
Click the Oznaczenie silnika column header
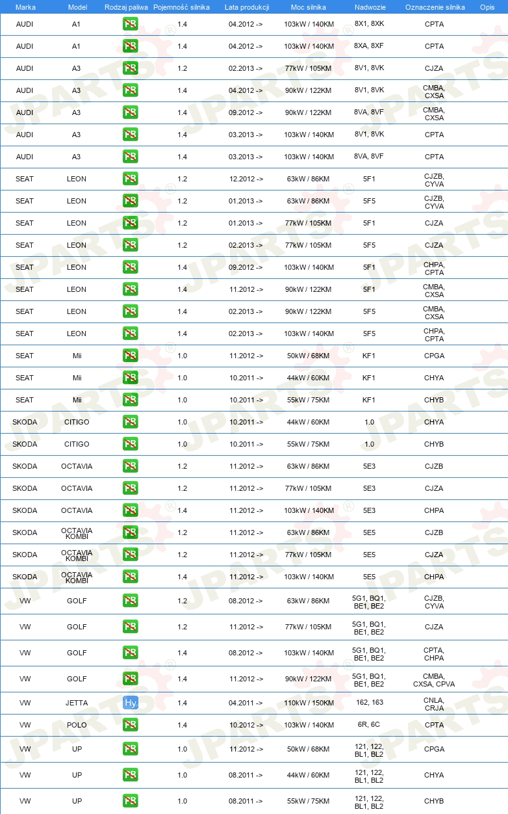[x=435, y=7]
